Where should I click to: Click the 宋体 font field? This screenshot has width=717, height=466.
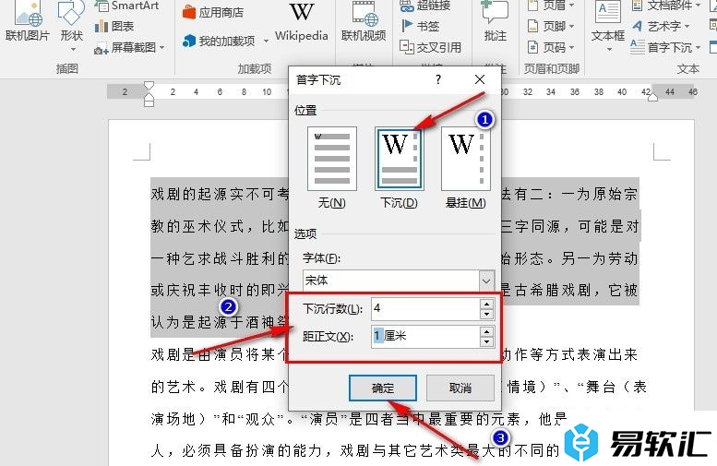[x=391, y=281]
